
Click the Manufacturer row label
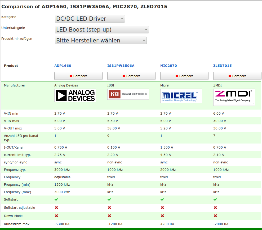[x=15, y=85]
